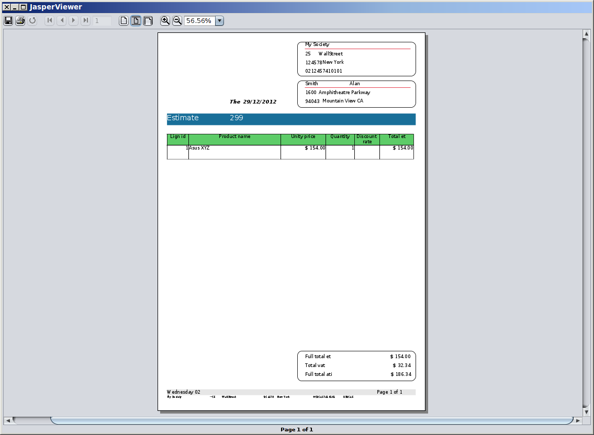Click the horizontal scrollbar right arrow
594x435 pixels.
[578, 420]
